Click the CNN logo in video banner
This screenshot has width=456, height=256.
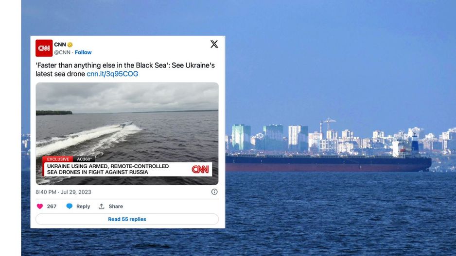tap(200, 169)
